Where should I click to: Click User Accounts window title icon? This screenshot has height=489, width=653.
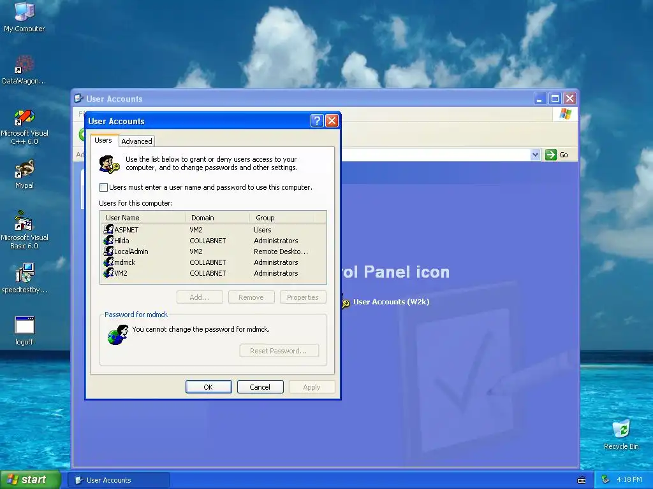tap(78, 99)
